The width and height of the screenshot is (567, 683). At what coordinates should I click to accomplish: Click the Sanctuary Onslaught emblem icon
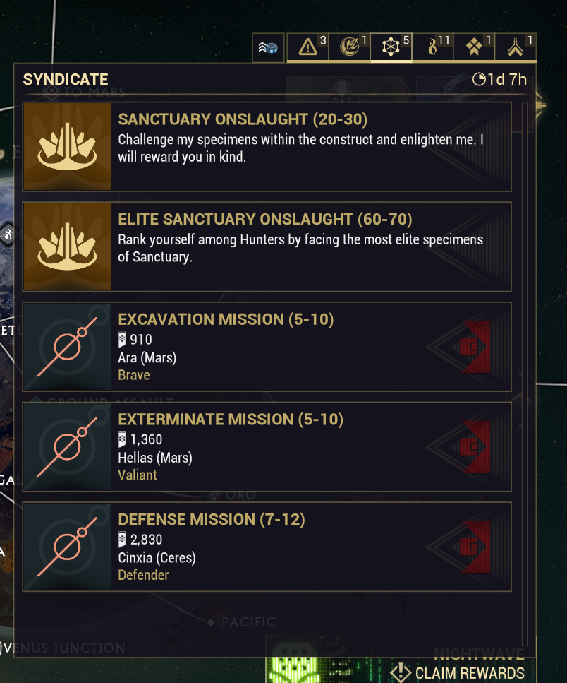[67, 147]
